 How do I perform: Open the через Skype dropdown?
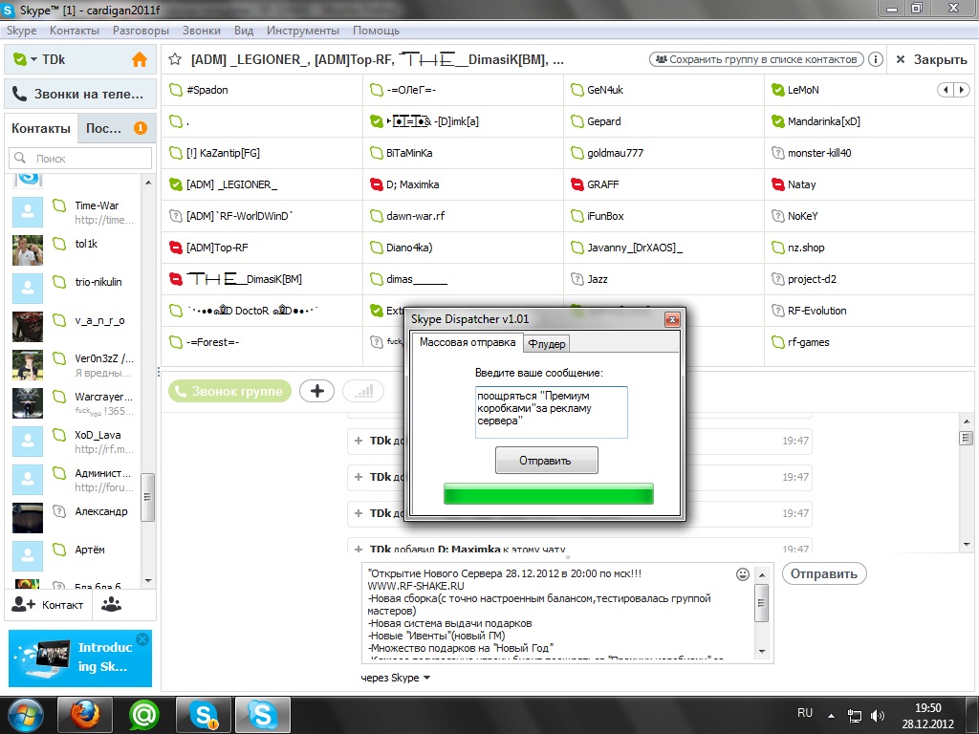tap(396, 678)
